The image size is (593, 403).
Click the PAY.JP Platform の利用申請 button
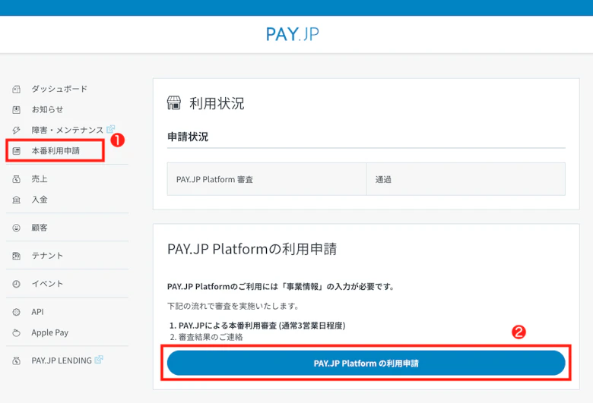366,363
